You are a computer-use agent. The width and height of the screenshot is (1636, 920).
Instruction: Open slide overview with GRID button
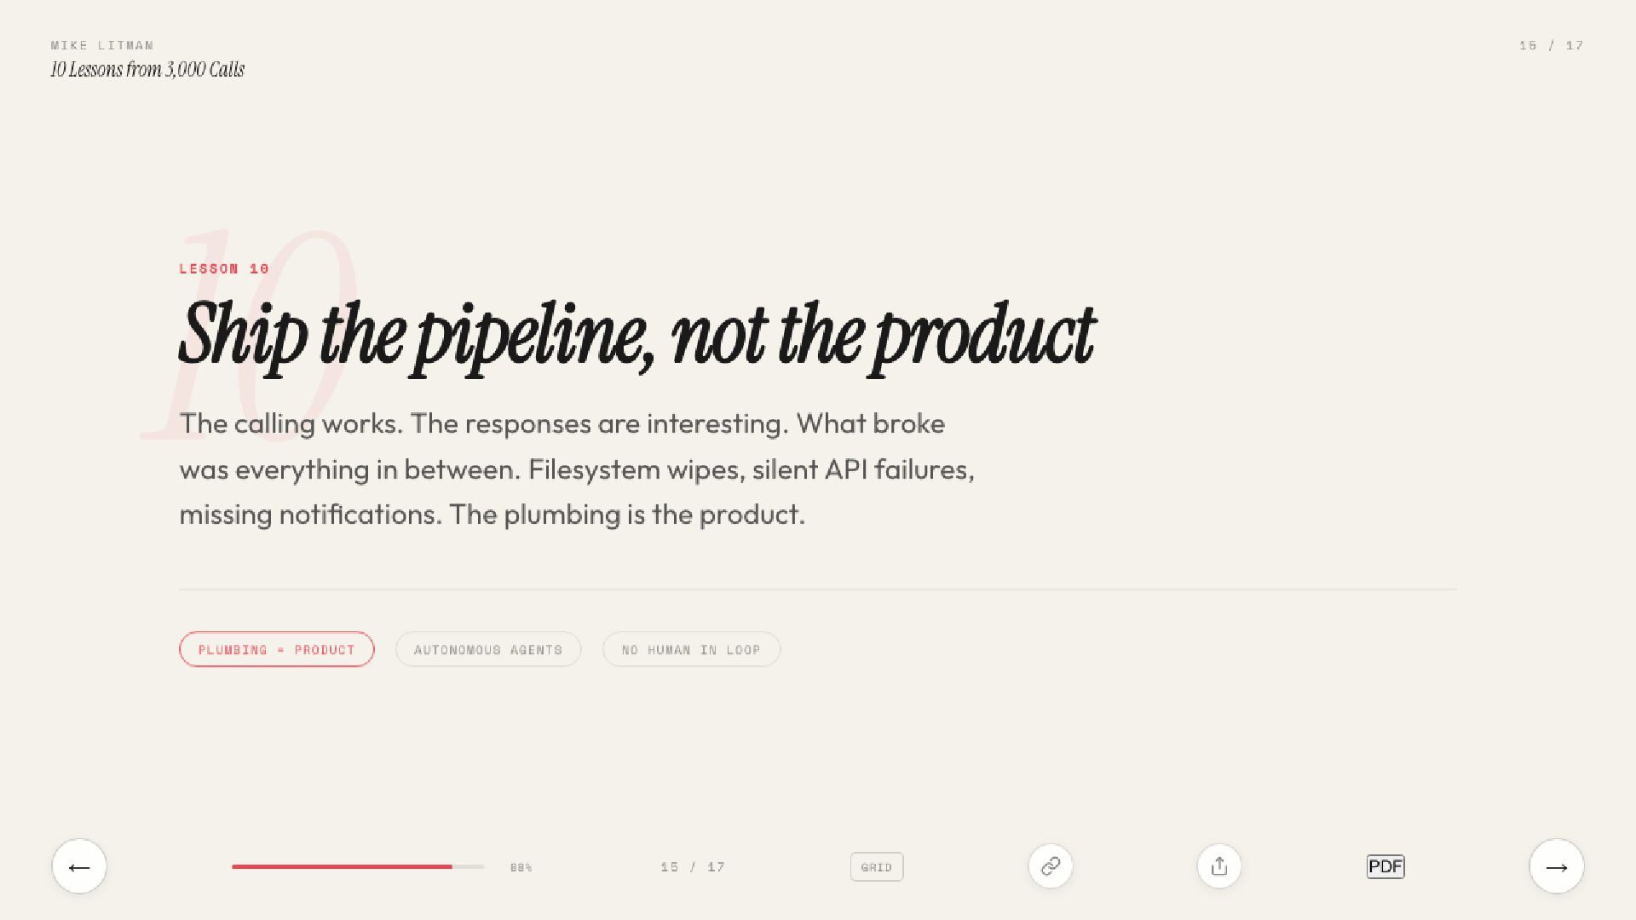pos(877,867)
